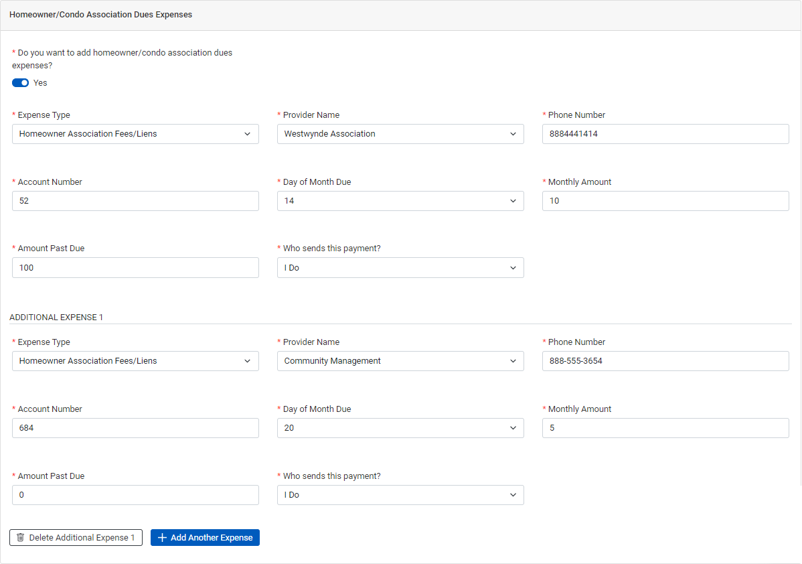The width and height of the screenshot is (802, 564).
Task: Click Phone Number field containing 8884441414
Action: (x=665, y=134)
